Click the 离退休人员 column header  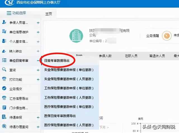click(157, 56)
